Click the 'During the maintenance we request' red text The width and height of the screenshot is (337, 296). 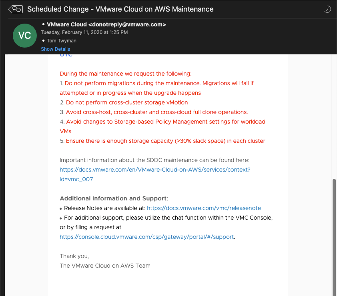(126, 74)
